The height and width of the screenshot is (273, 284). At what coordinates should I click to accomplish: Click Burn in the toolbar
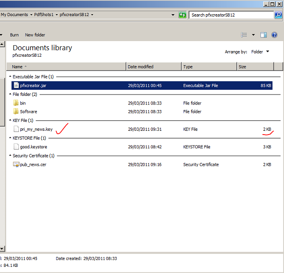14,35
